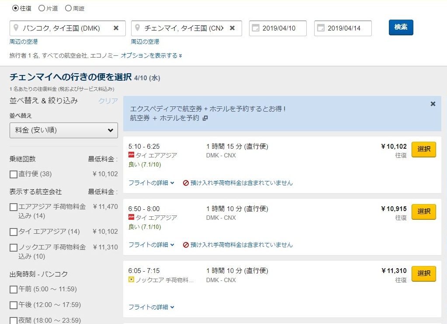Check the 午前 (5:00 ～ 11:59) checkbox
447x324 pixels.
coord(14,289)
